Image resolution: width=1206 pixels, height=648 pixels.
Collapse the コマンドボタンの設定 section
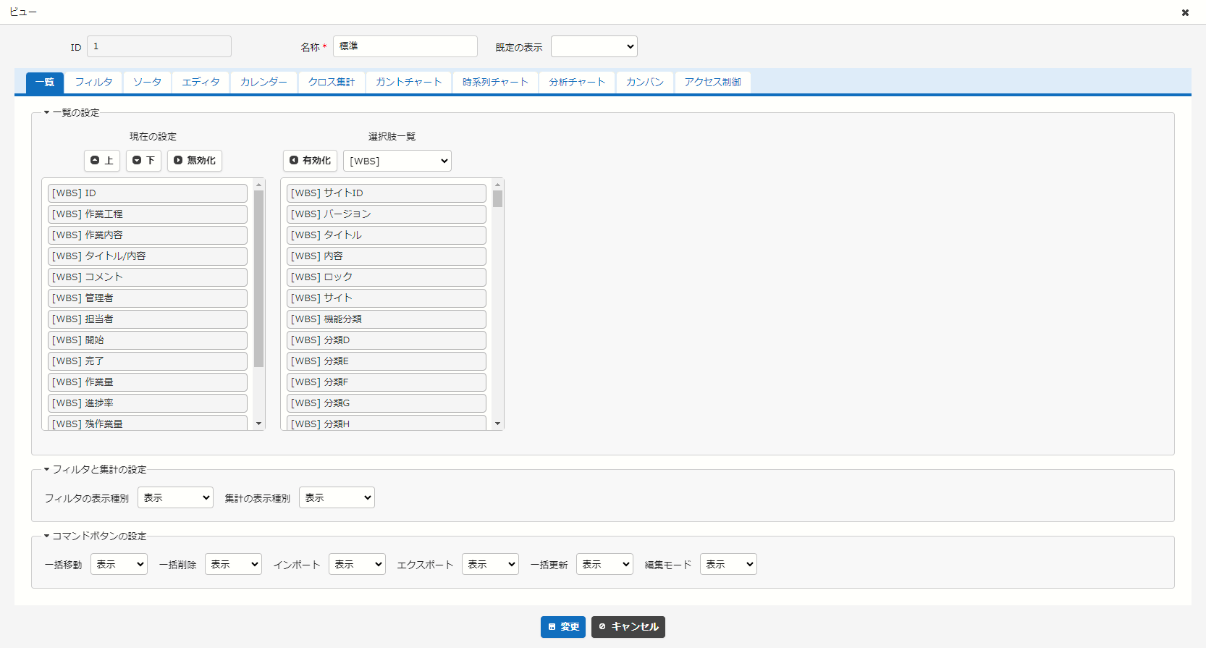tap(95, 537)
